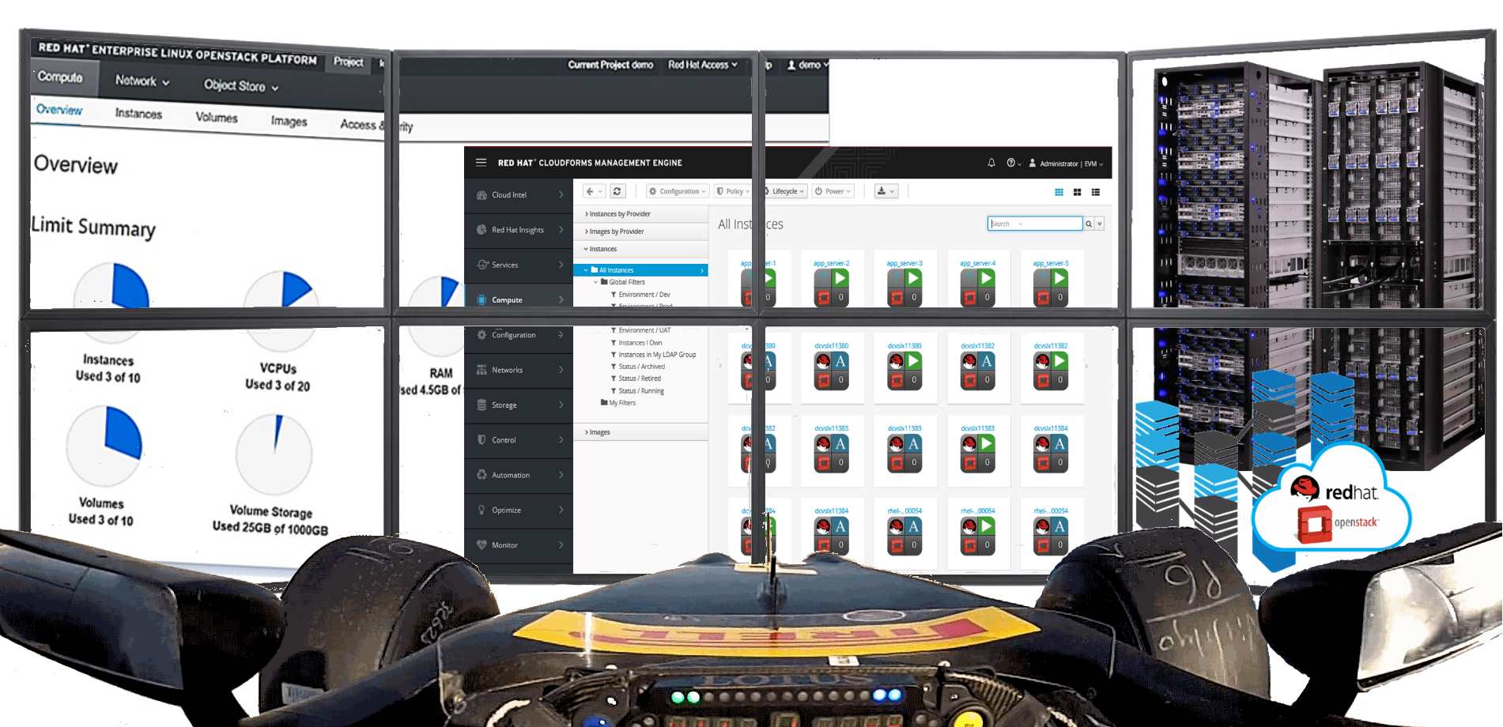The height and width of the screenshot is (727, 1503).
Task: Click the Red Hat Insights sidebar icon
Action: coord(481,230)
